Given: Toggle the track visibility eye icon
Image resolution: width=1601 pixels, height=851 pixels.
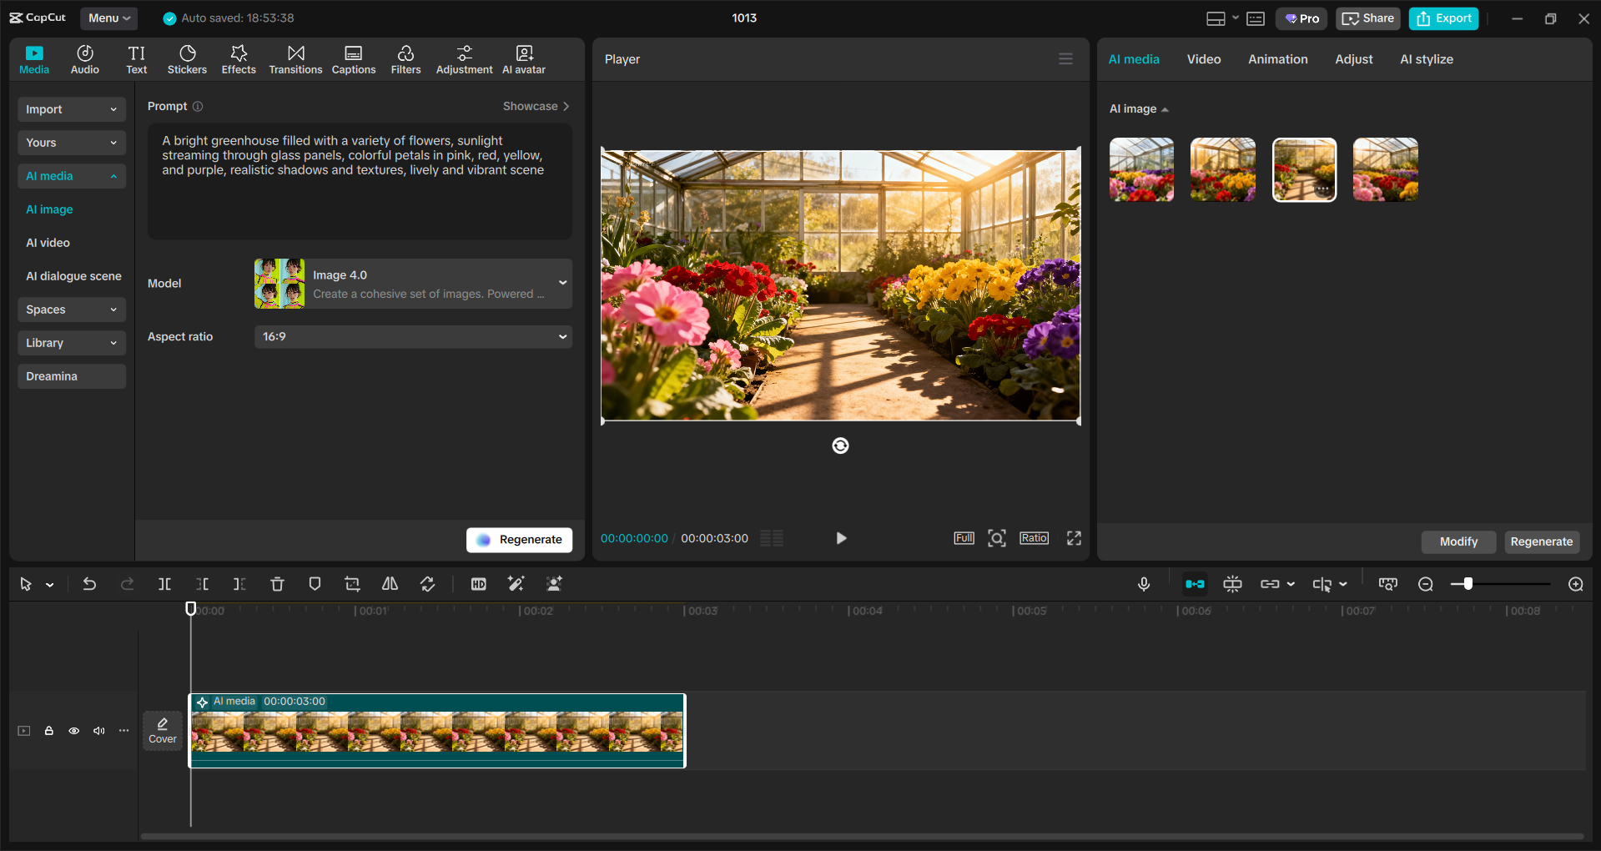Looking at the screenshot, I should point(73,731).
